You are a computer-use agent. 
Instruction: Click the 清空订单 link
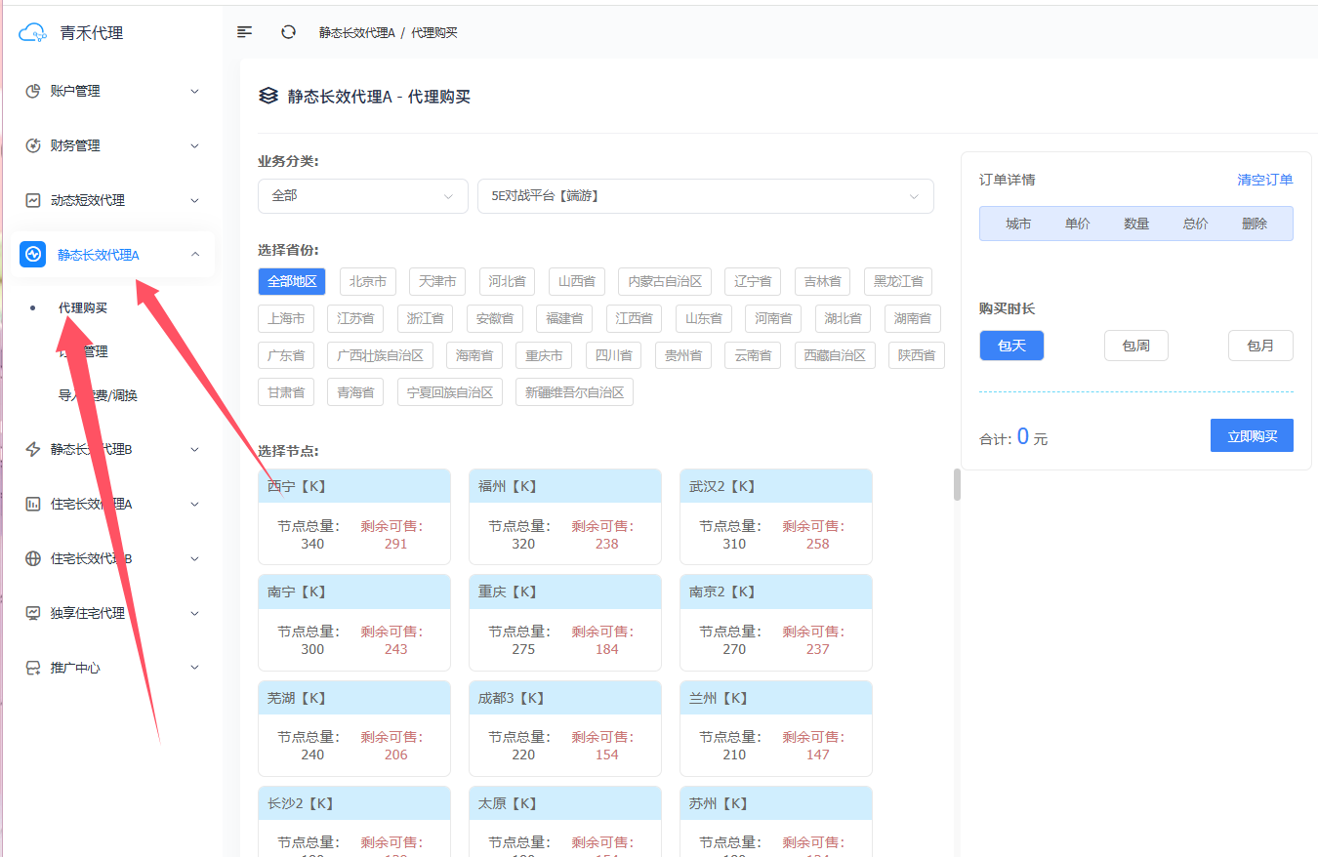tap(1264, 180)
